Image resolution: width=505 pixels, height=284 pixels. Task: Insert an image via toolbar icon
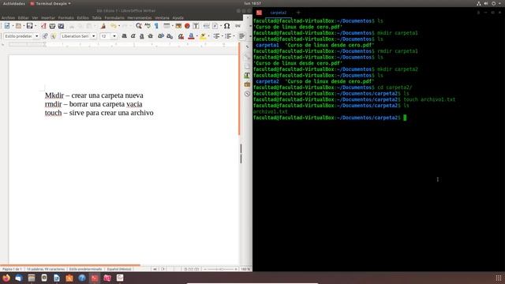(178, 26)
